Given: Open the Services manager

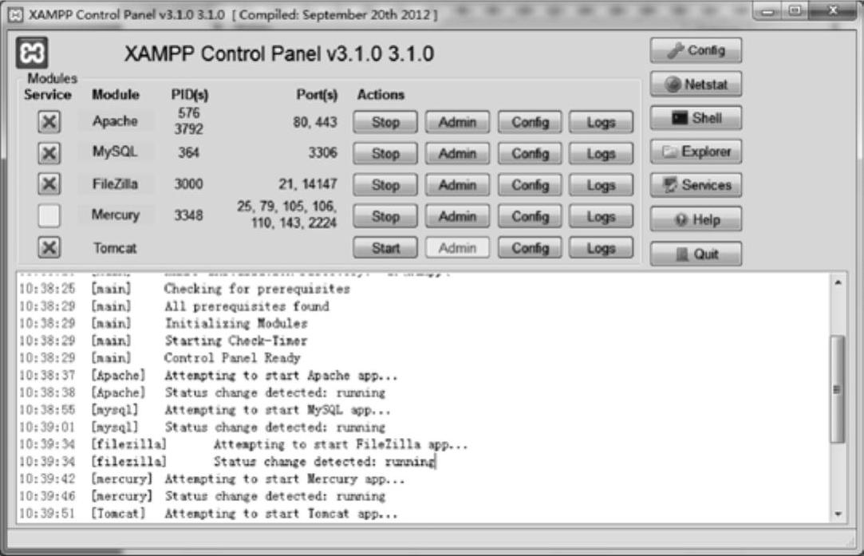Looking at the screenshot, I should [696, 185].
